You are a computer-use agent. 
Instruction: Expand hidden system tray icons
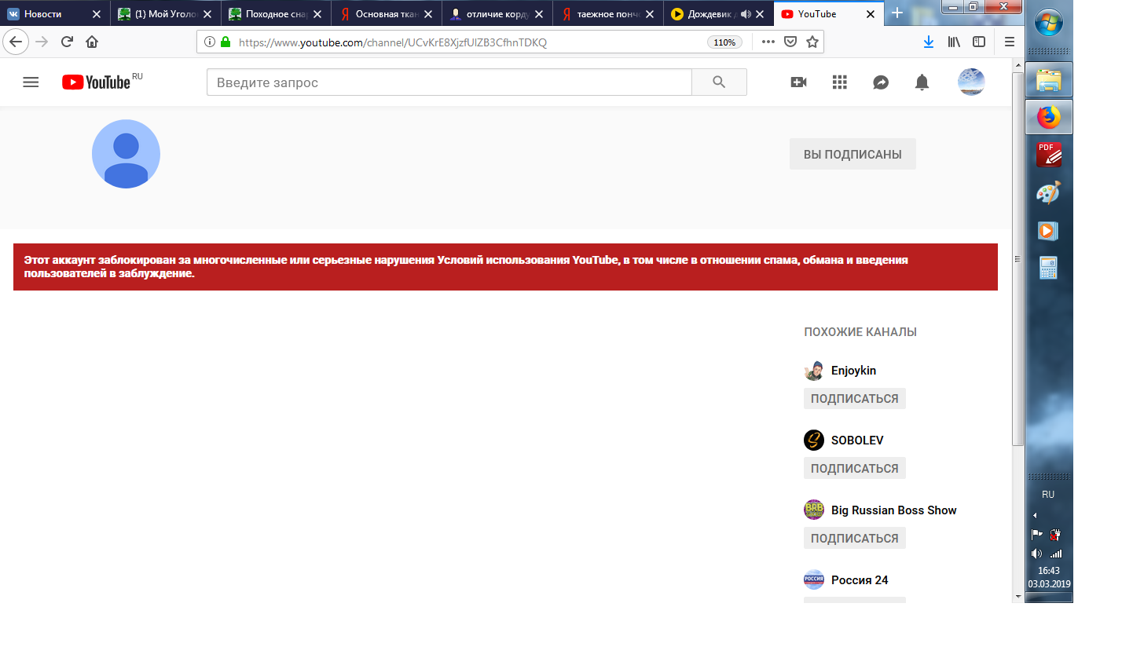(1035, 515)
